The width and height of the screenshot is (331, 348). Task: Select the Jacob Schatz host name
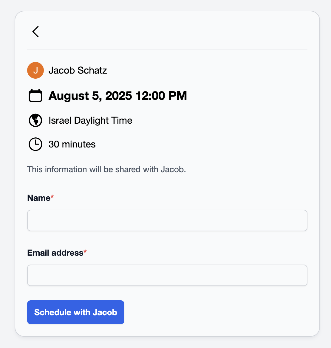point(78,70)
